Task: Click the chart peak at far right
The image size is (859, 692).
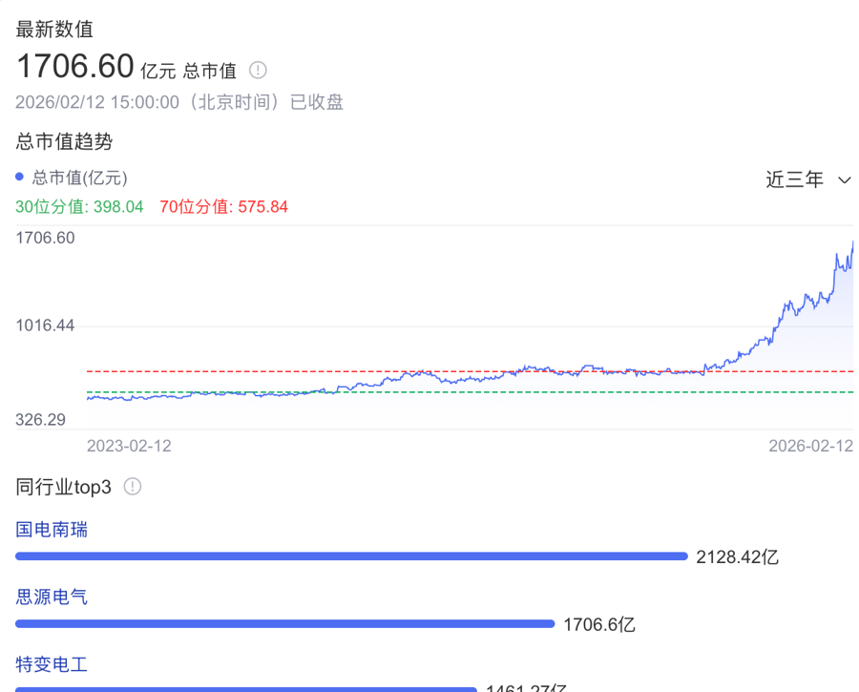Action: (851, 242)
